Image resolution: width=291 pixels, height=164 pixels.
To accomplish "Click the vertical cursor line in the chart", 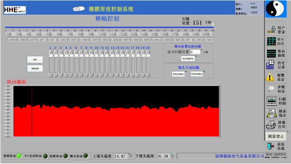I will click(32, 111).
